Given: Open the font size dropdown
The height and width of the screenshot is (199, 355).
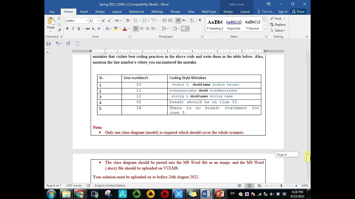Looking at the screenshot, I should [x=98, y=21].
